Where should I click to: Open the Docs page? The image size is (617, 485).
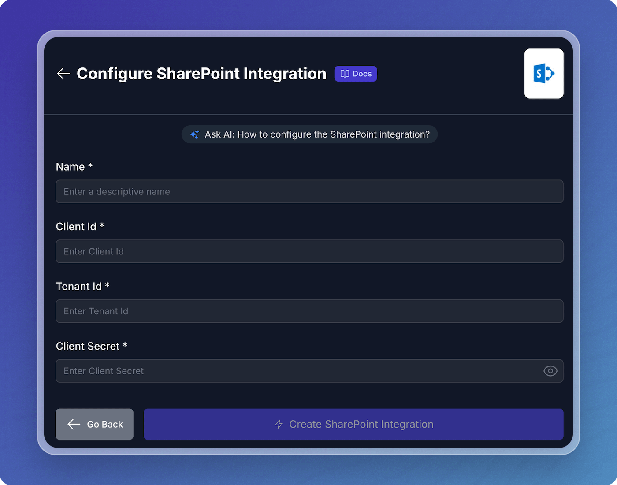pos(356,74)
